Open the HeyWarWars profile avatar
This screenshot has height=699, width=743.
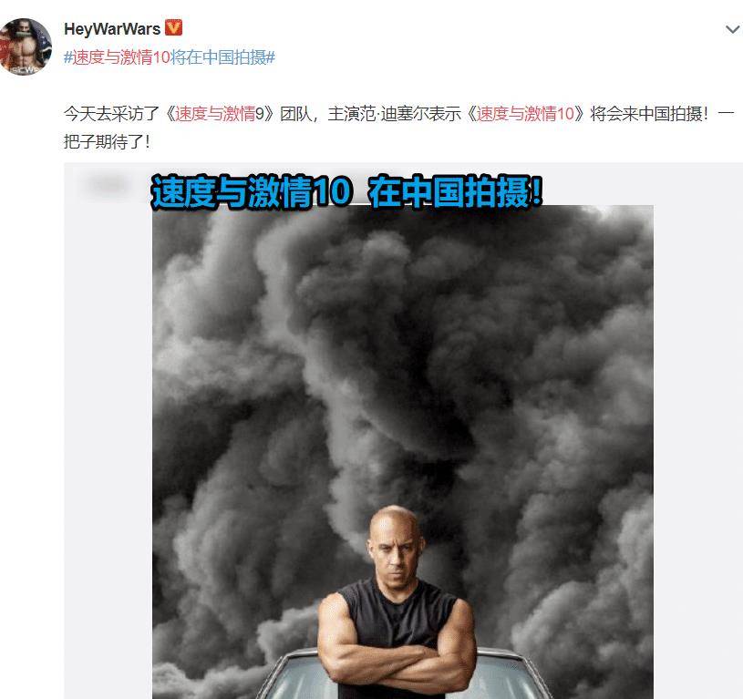26,46
